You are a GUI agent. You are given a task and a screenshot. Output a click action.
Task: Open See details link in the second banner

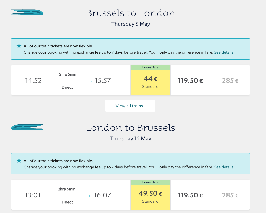(224, 167)
